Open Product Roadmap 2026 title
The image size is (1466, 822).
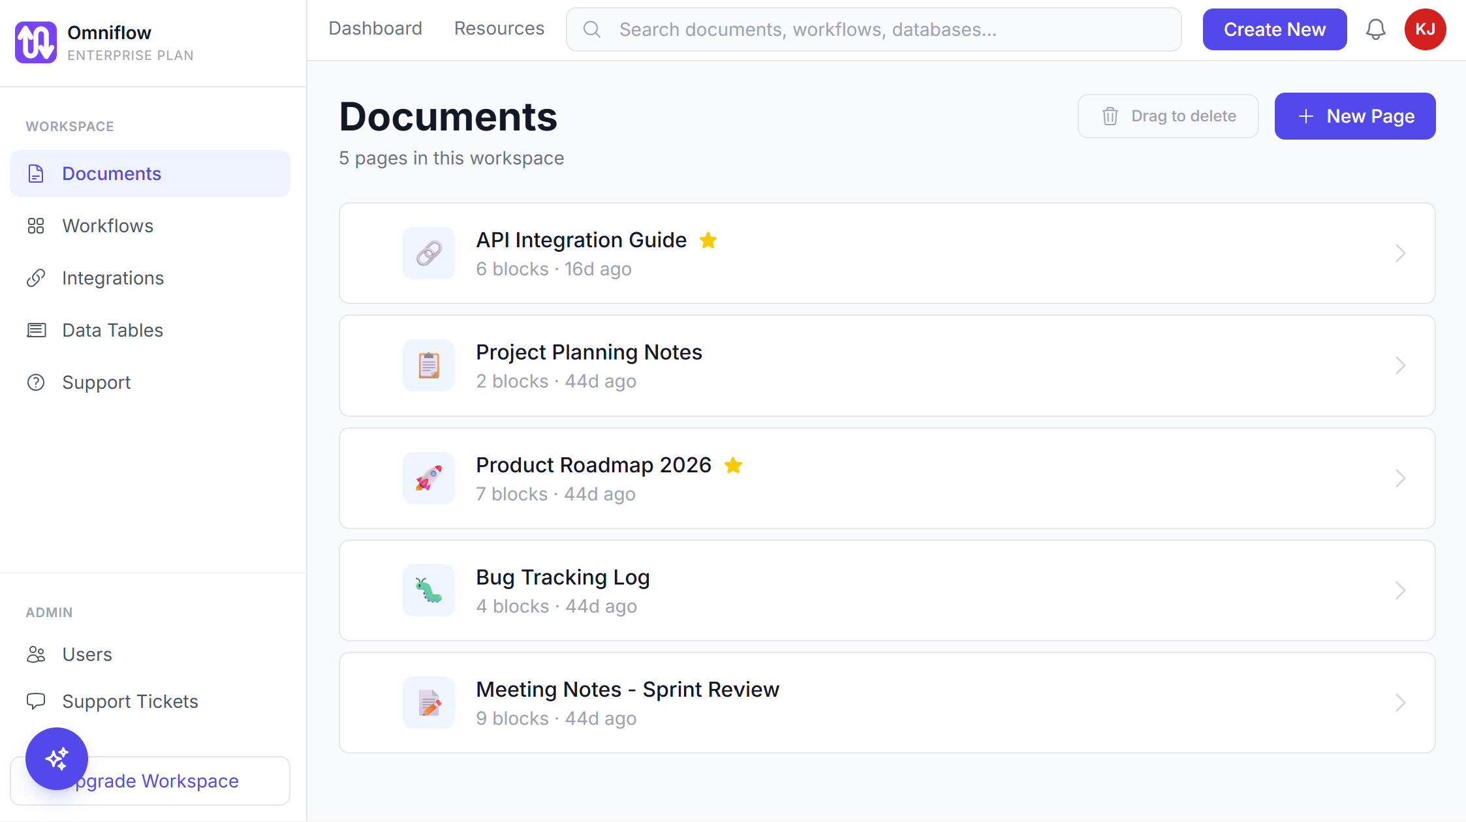593,465
